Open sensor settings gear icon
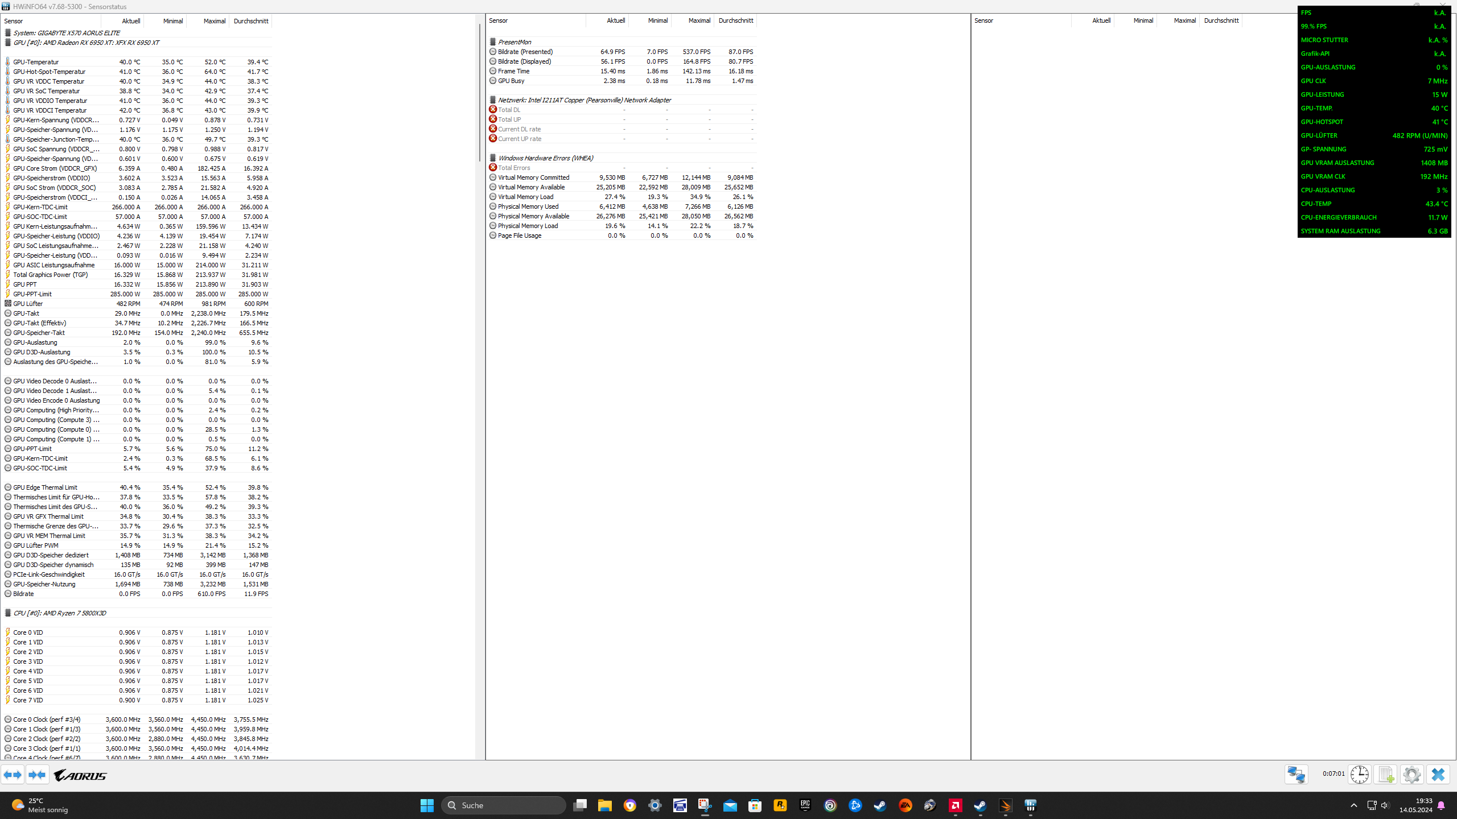Viewport: 1457px width, 819px height. (x=1412, y=775)
